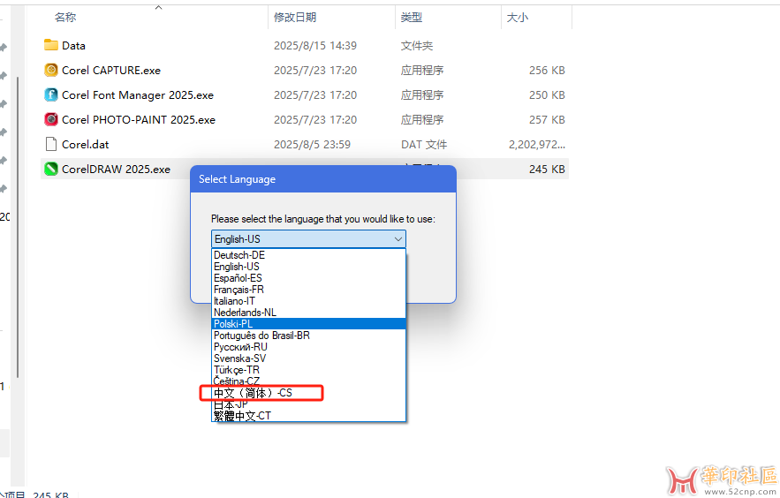The width and height of the screenshot is (780, 498).
Task: Select Nederlands-NL language option
Action: (308, 312)
